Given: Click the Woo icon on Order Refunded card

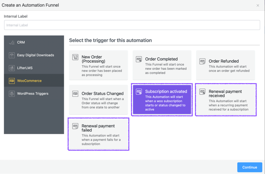Looking at the screenshot, I should point(203,62).
